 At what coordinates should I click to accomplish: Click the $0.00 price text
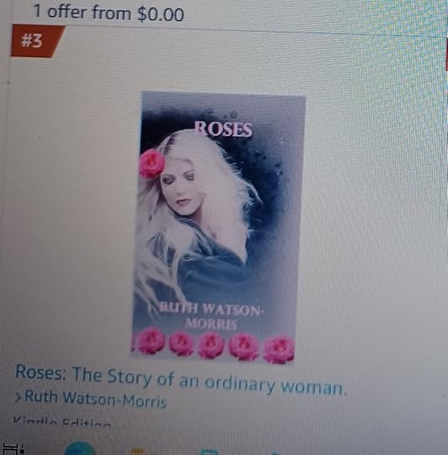click(x=161, y=14)
